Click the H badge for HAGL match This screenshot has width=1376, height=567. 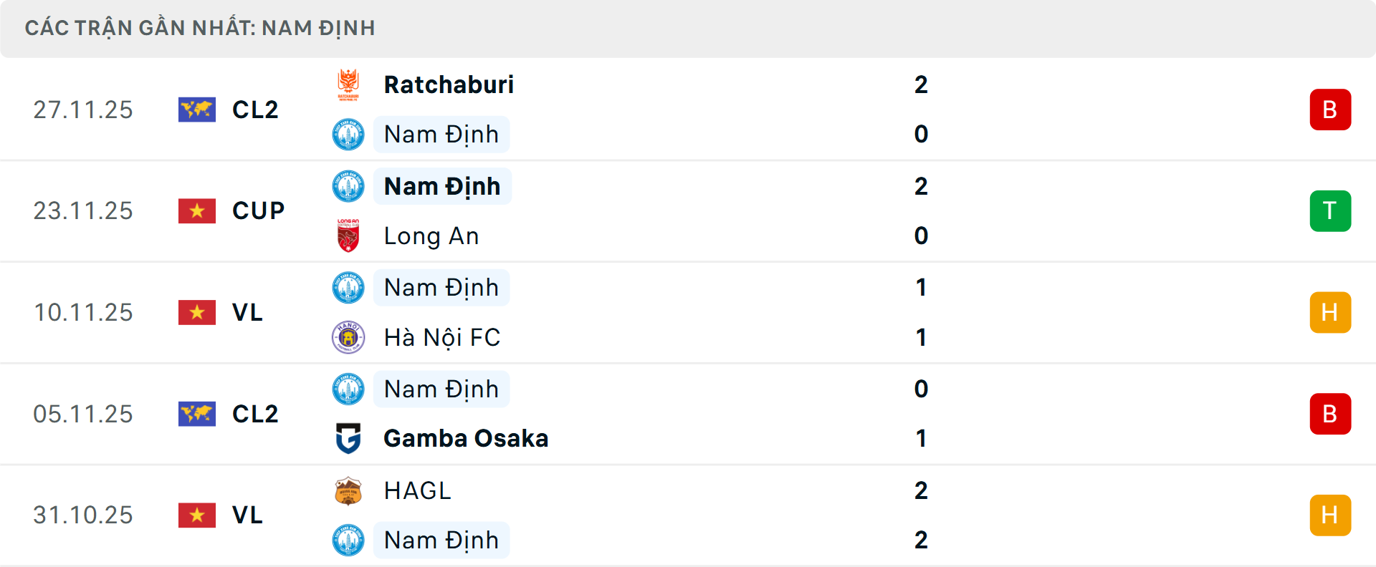pyautogui.click(x=1330, y=515)
